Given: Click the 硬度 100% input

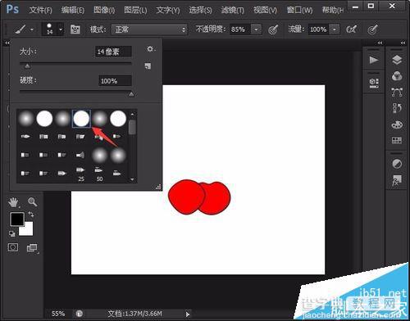Looking at the screenshot, I should pos(115,81).
